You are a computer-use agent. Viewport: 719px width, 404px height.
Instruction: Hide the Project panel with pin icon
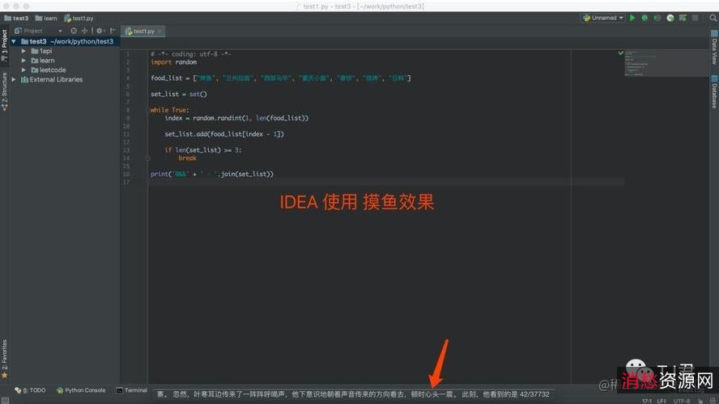tap(113, 31)
